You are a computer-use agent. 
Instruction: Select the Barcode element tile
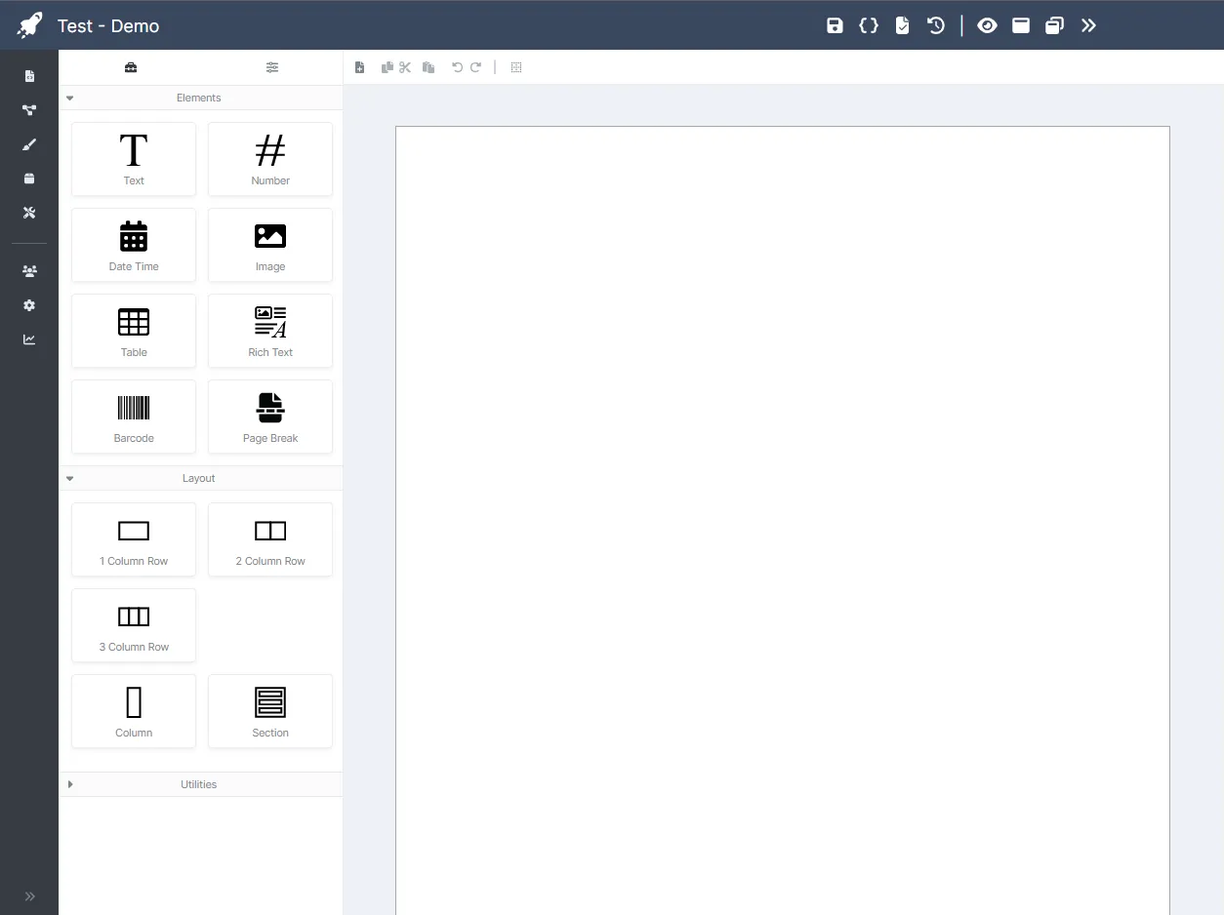(x=134, y=417)
